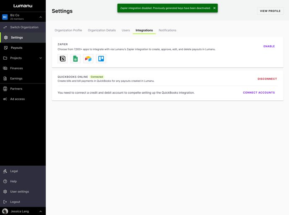This screenshot has height=215, width=289.
Task: Click the Notion app icon
Action: 63,59
